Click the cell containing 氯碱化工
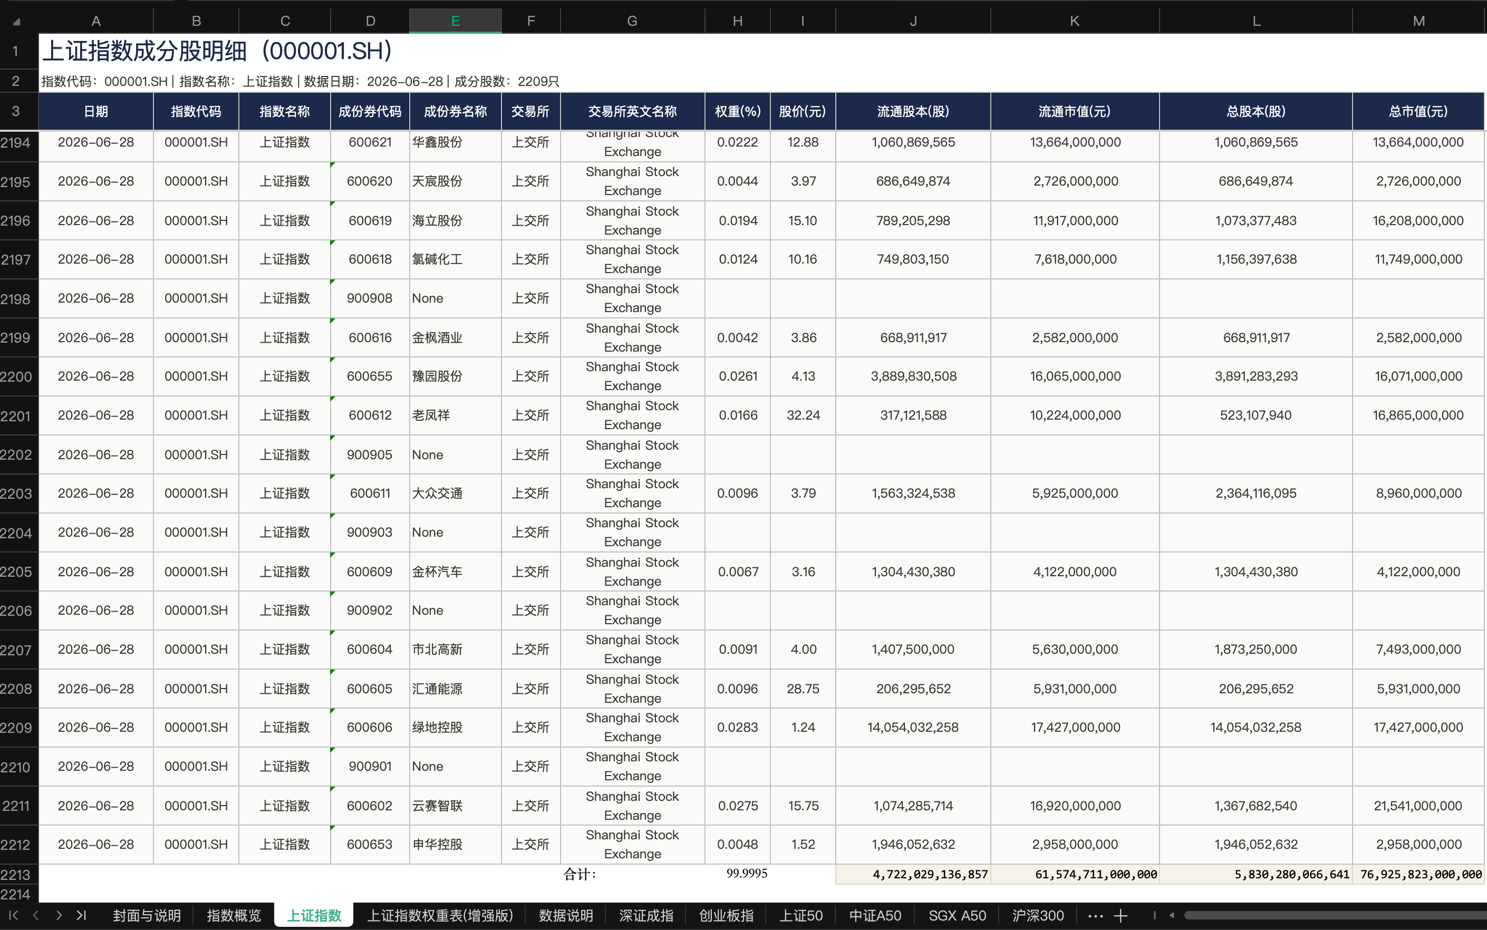This screenshot has height=930, width=1487. (x=455, y=259)
